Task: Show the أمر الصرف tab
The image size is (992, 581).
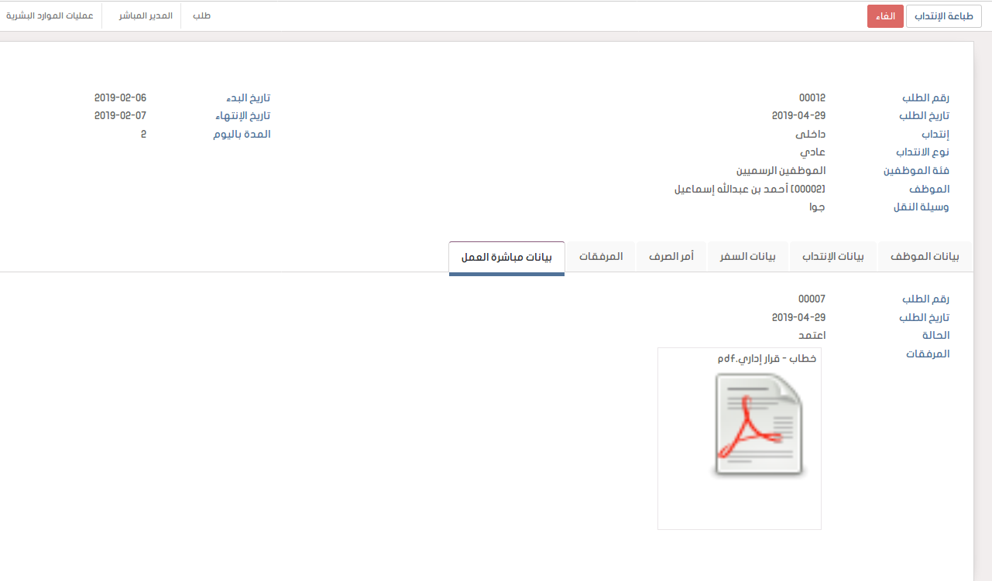Action: (671, 257)
